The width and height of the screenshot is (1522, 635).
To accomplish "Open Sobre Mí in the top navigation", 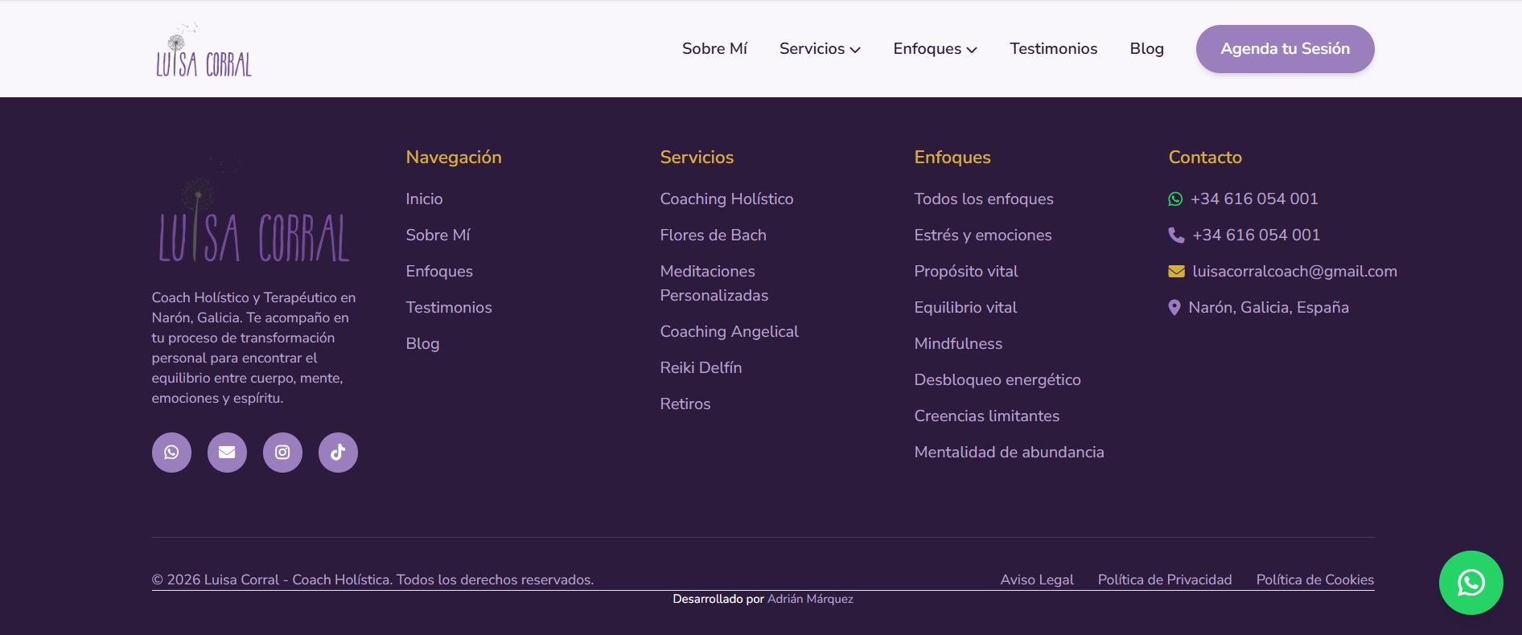I will point(714,49).
